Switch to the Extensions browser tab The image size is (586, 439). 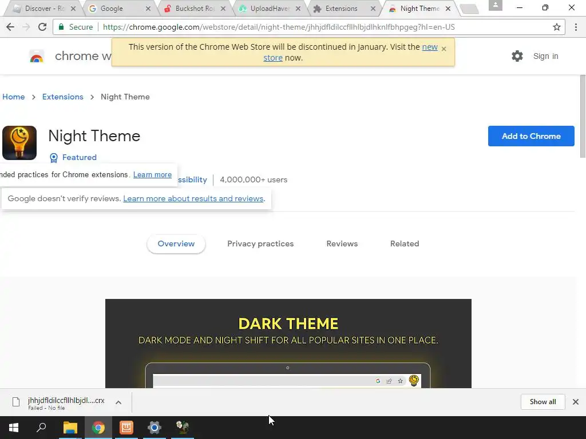point(341,8)
